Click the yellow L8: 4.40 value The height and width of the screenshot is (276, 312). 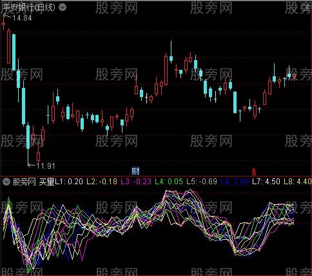(298, 182)
